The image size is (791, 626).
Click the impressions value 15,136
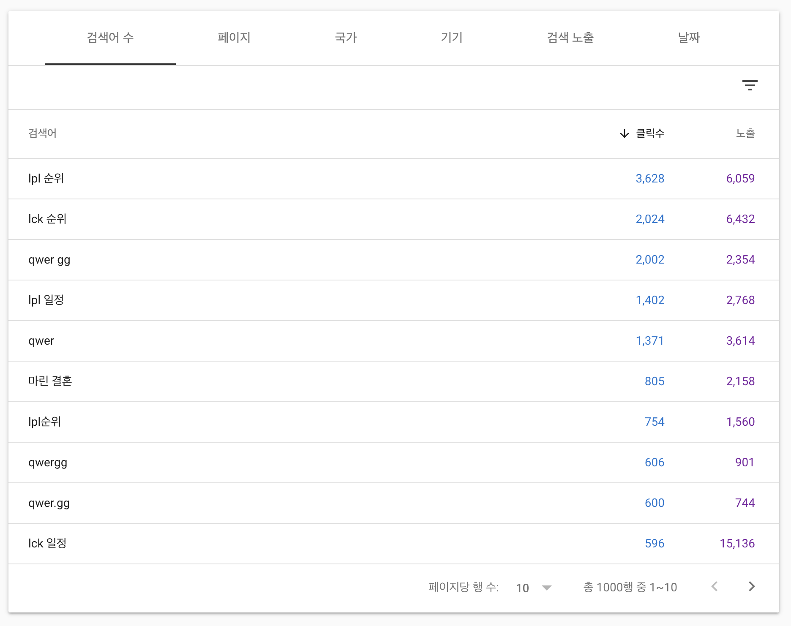click(737, 544)
